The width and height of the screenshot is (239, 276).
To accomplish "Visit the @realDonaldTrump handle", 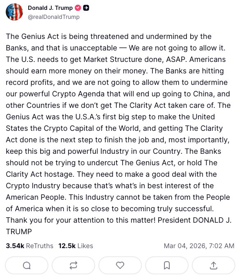I will point(54,17).
